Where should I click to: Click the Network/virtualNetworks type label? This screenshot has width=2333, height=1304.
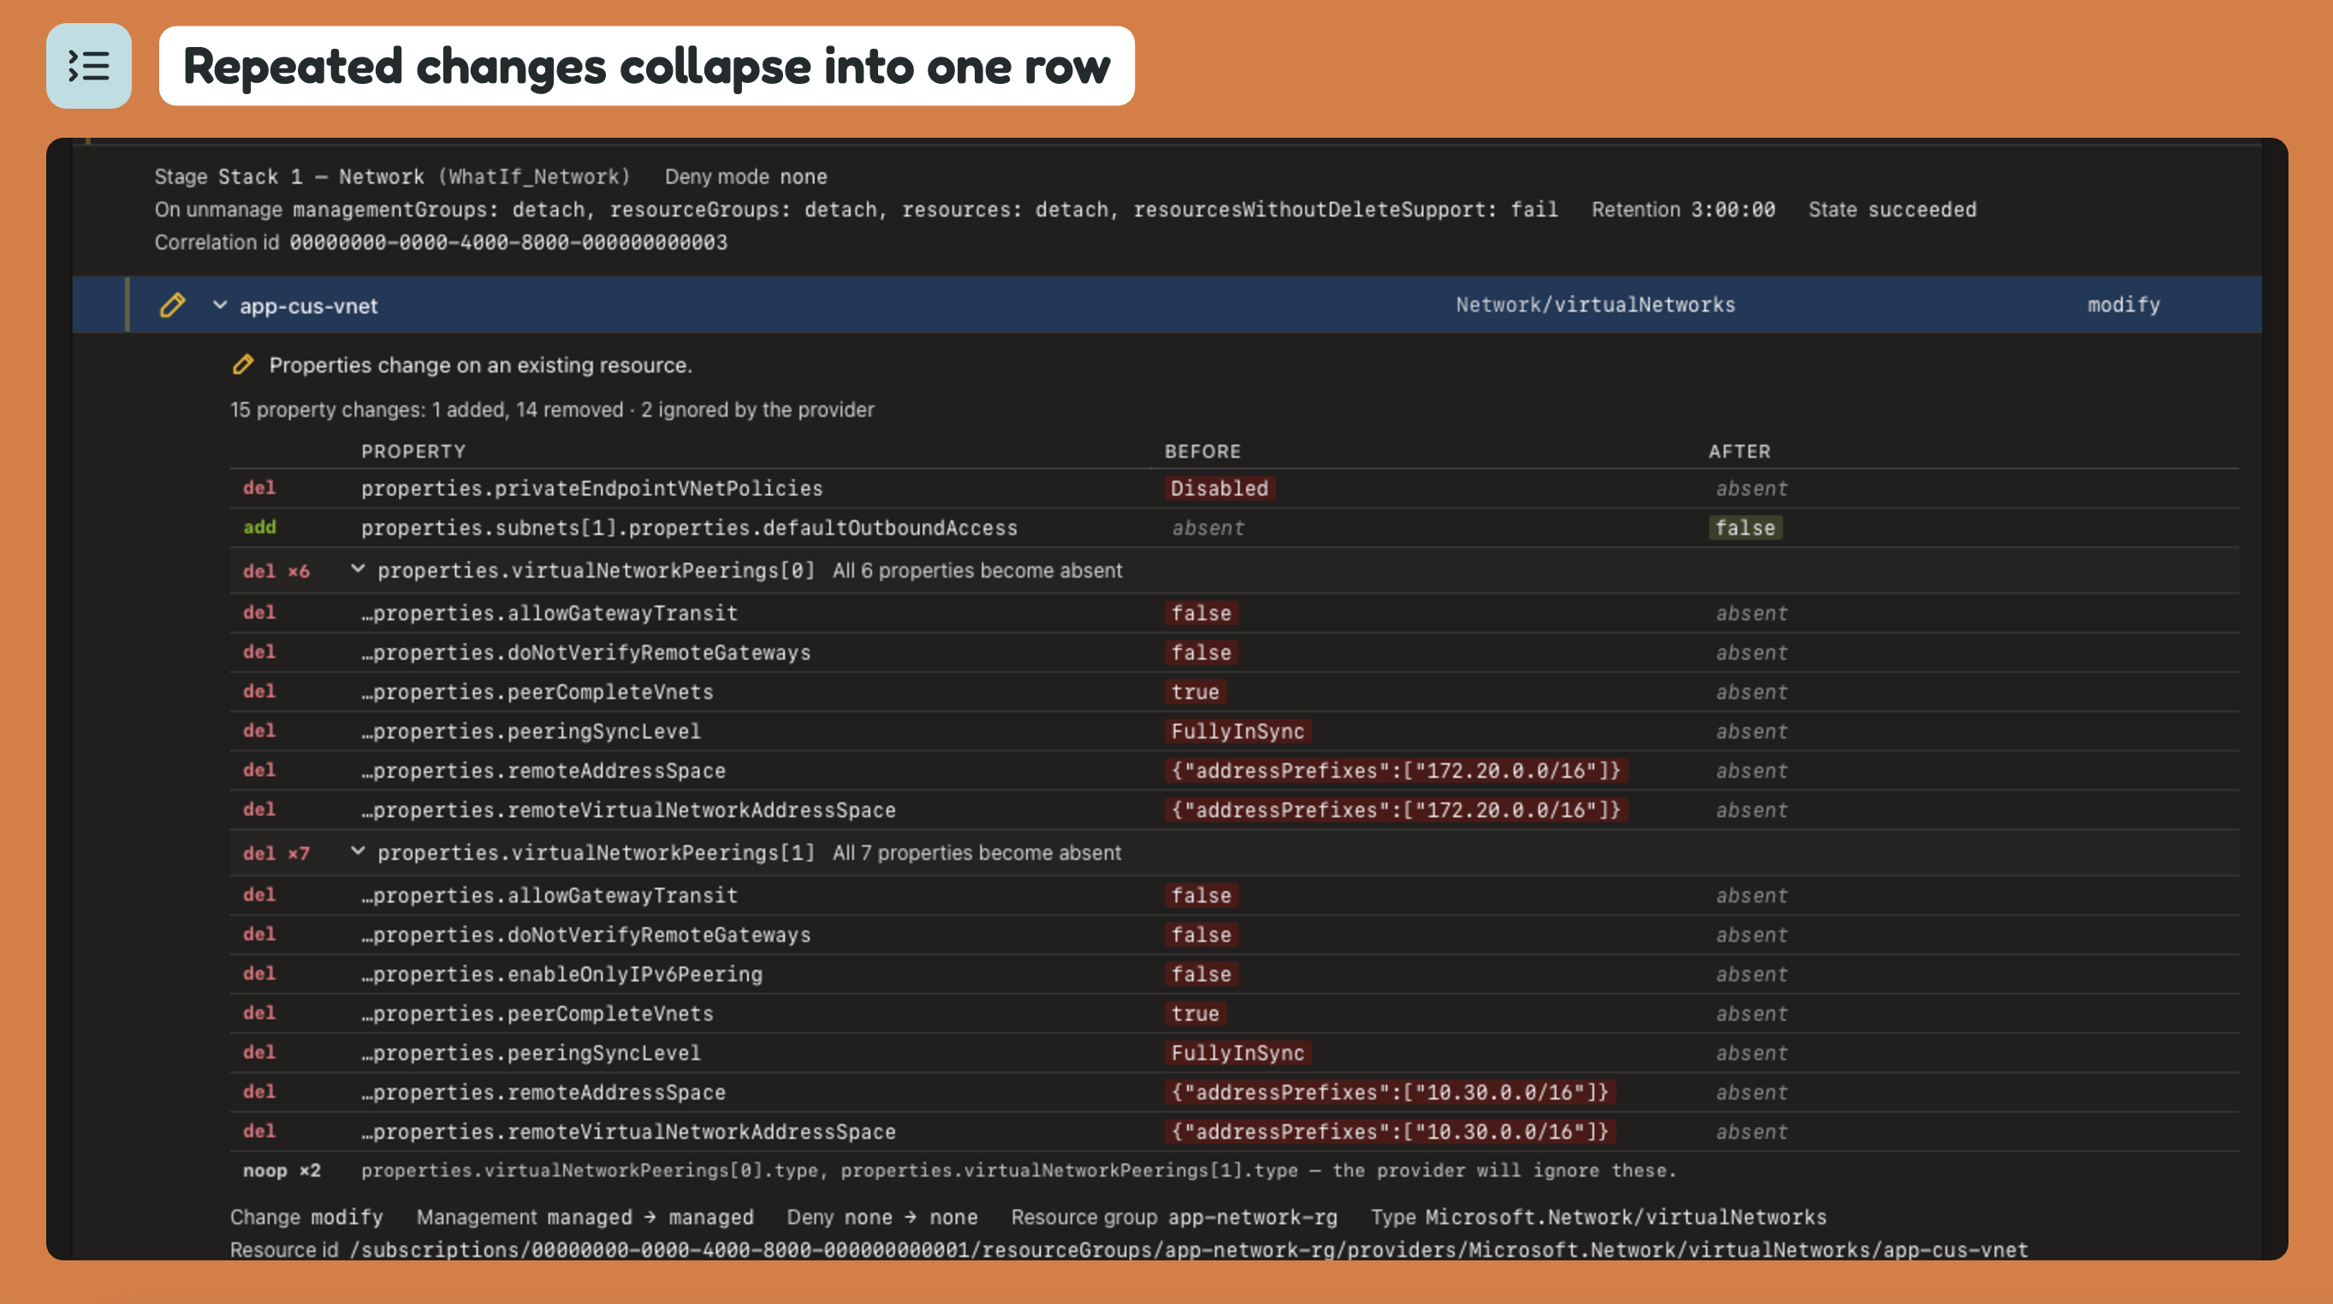coord(1595,305)
